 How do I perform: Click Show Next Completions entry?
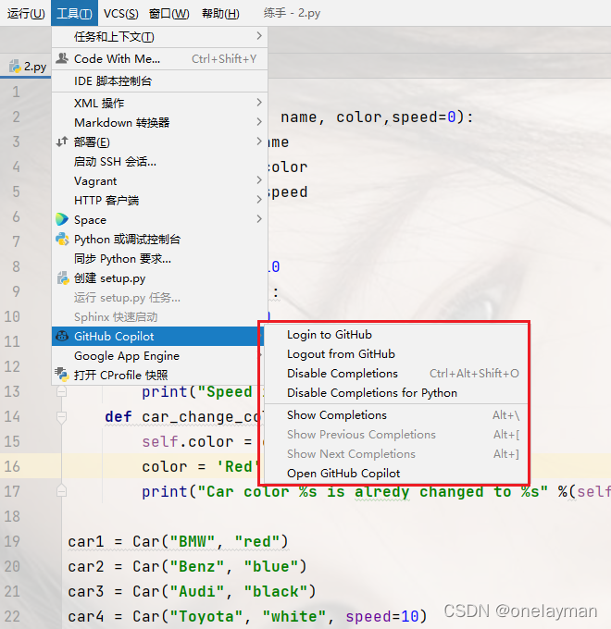click(395, 453)
